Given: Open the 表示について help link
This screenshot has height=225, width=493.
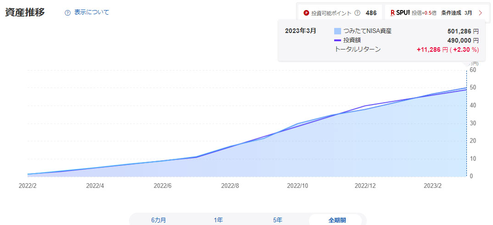Looking at the screenshot, I should (92, 12).
